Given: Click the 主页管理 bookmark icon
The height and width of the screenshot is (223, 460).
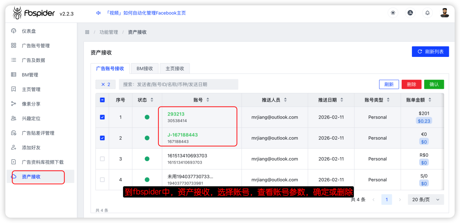Looking at the screenshot, I should [14, 89].
